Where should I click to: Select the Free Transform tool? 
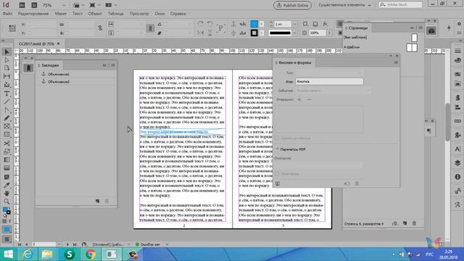(7, 152)
